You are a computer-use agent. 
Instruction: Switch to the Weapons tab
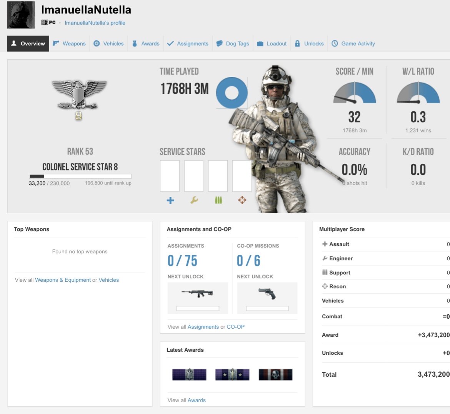[x=69, y=43]
